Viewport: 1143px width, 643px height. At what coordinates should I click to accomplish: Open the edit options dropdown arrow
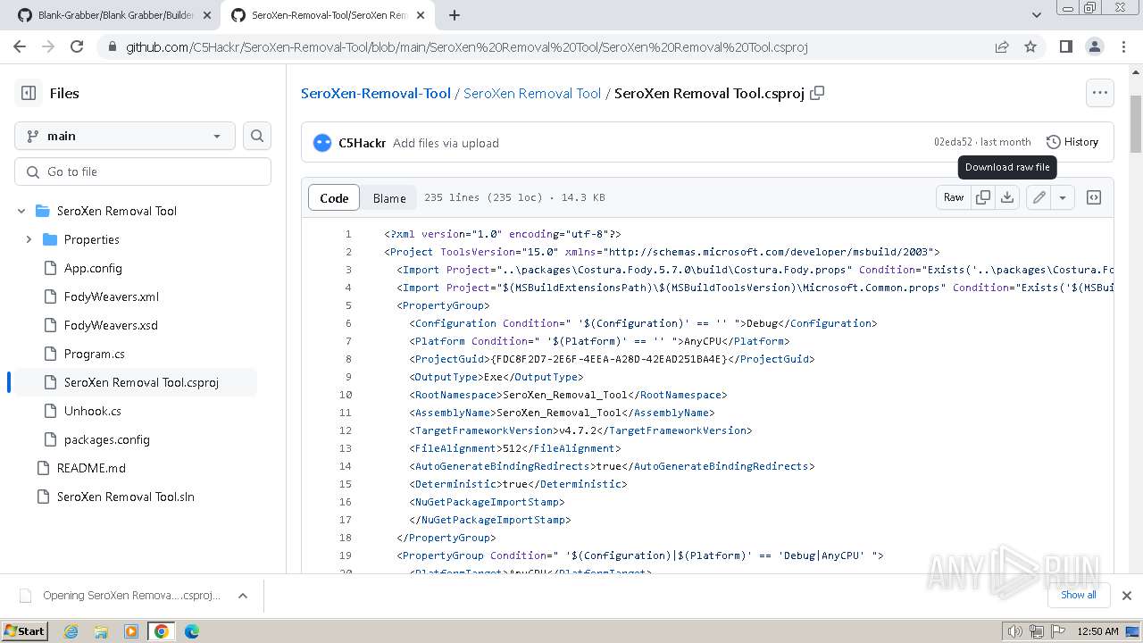[1063, 197]
